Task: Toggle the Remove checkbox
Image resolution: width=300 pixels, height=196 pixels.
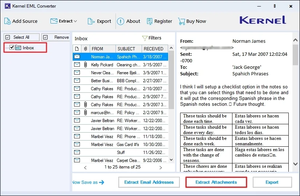Action: [x=46, y=37]
